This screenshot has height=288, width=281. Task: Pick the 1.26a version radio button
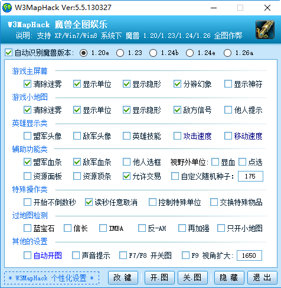click(x=227, y=53)
